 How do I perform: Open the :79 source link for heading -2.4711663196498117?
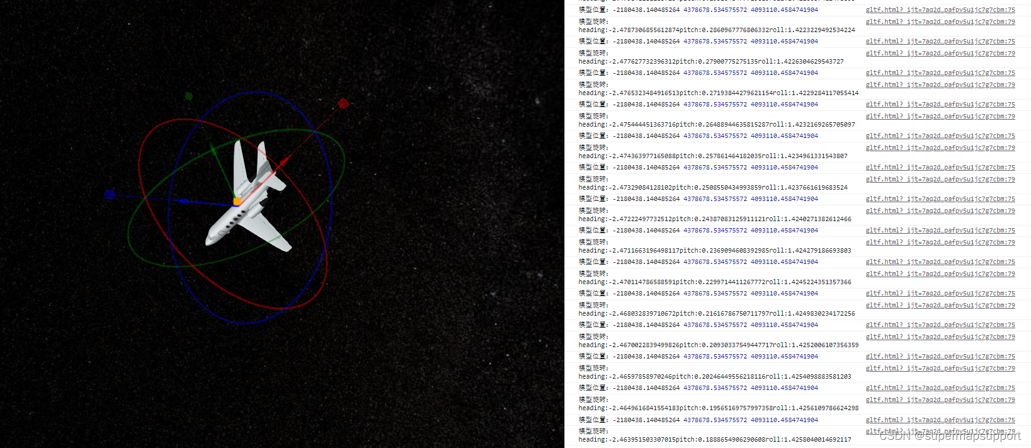[x=940, y=242]
